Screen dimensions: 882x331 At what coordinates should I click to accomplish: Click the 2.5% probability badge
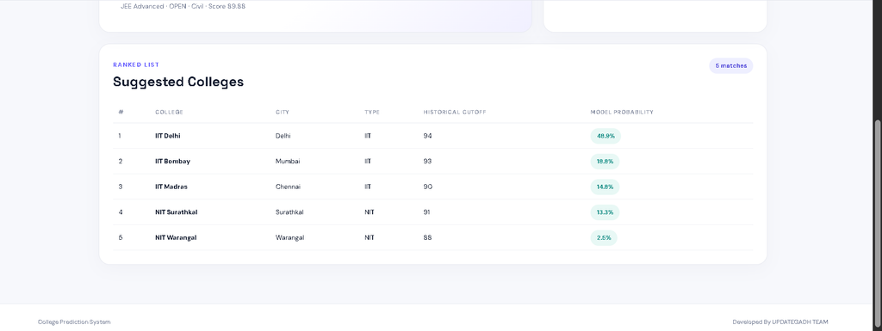click(604, 237)
